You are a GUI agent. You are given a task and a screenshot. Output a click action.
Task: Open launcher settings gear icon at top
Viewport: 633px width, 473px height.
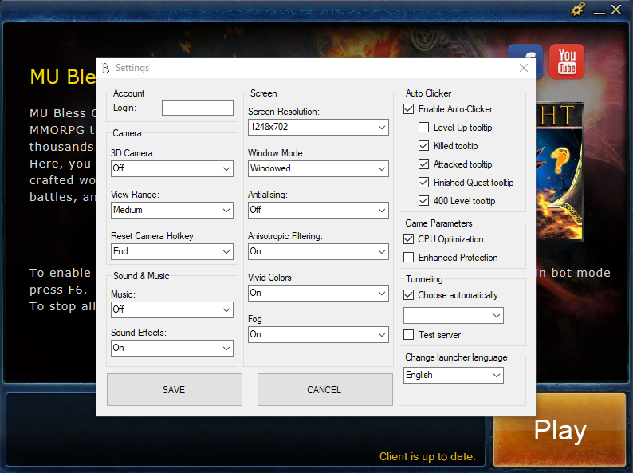[578, 9]
